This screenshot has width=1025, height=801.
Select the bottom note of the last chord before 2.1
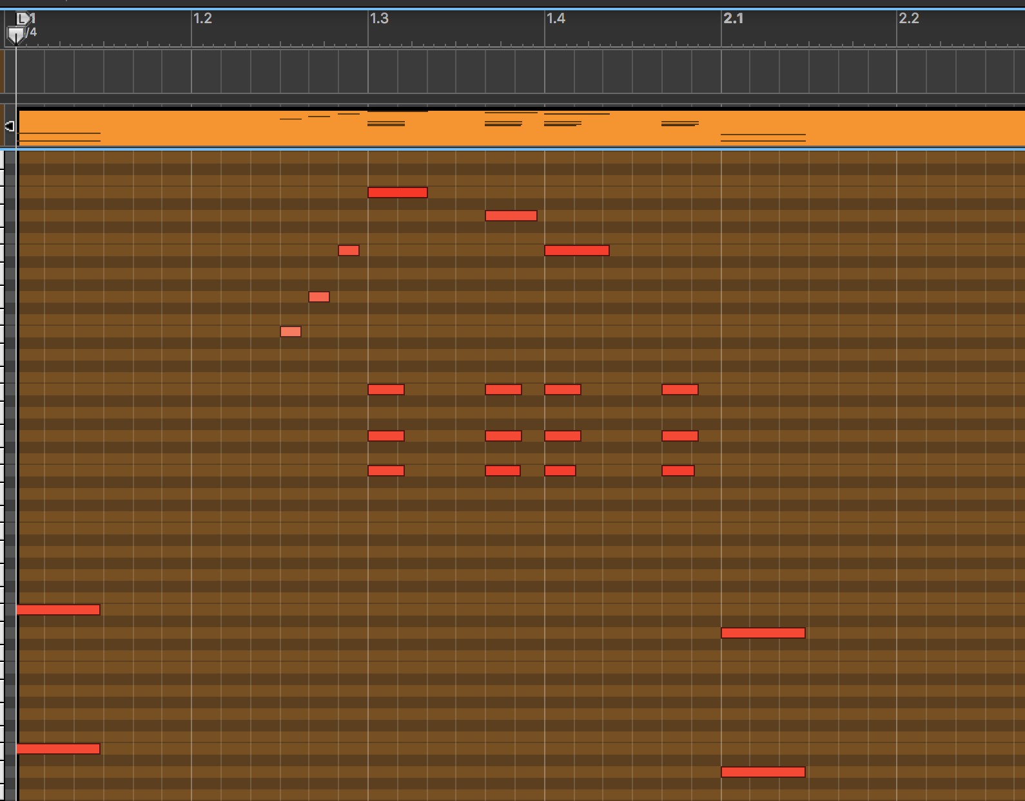click(x=678, y=471)
